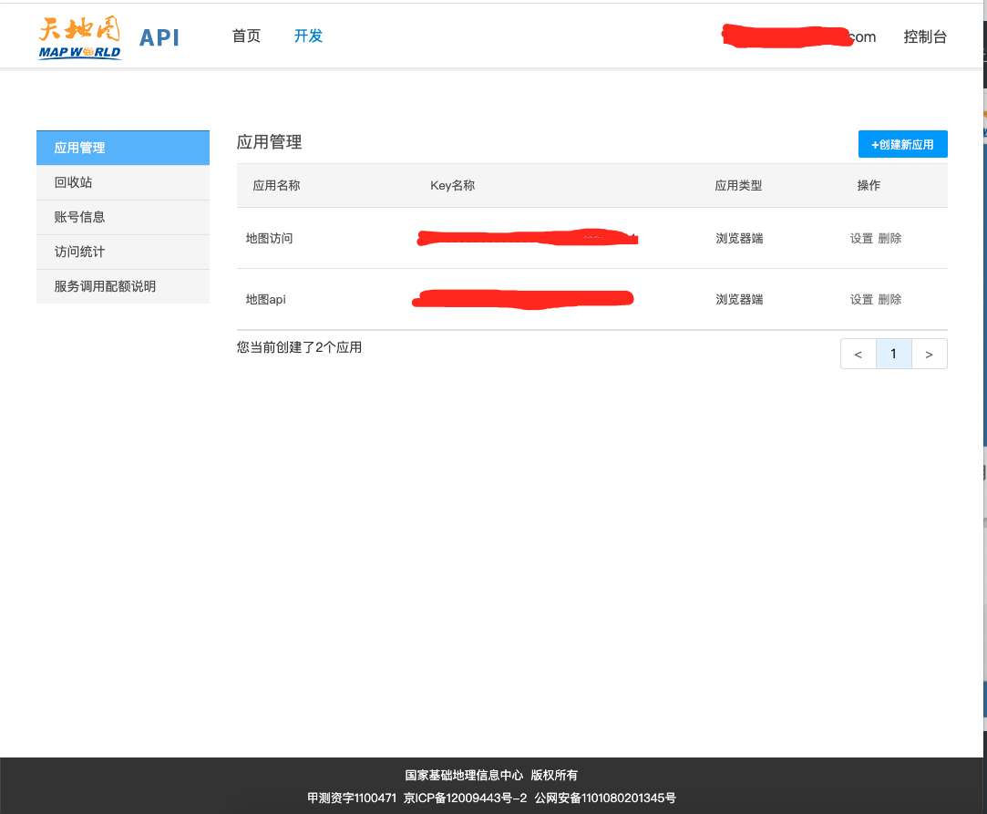Click the Tianditu MapWorld logo
Screen dimensions: 987x814
(80, 37)
